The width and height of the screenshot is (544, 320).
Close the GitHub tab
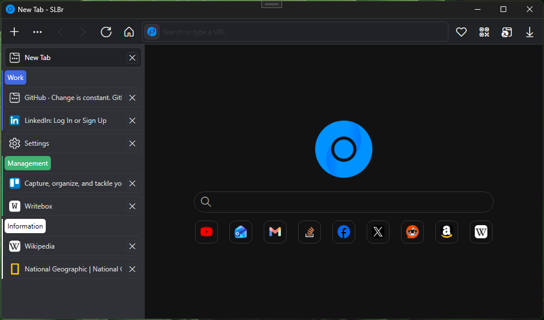click(x=132, y=98)
